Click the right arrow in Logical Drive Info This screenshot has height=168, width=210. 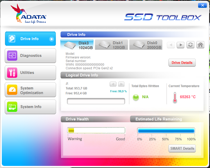point(121,84)
